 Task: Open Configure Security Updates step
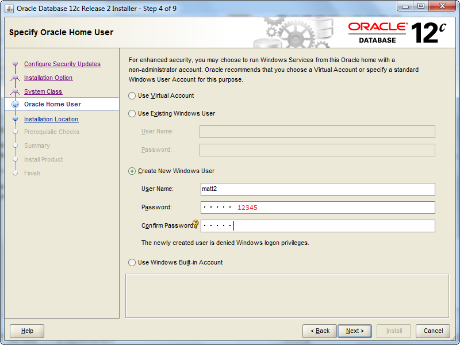coord(62,64)
